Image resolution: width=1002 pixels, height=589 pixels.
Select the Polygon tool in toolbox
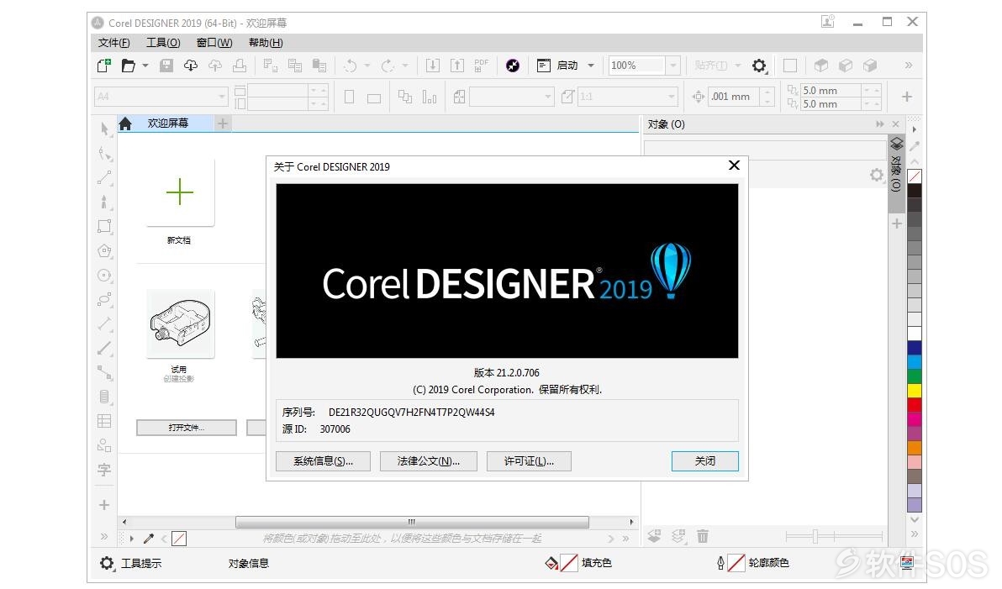104,250
